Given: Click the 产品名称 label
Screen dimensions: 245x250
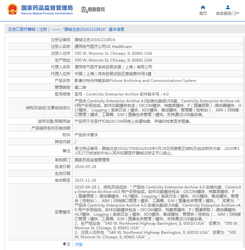Looking at the screenshot, I should point(62,81).
